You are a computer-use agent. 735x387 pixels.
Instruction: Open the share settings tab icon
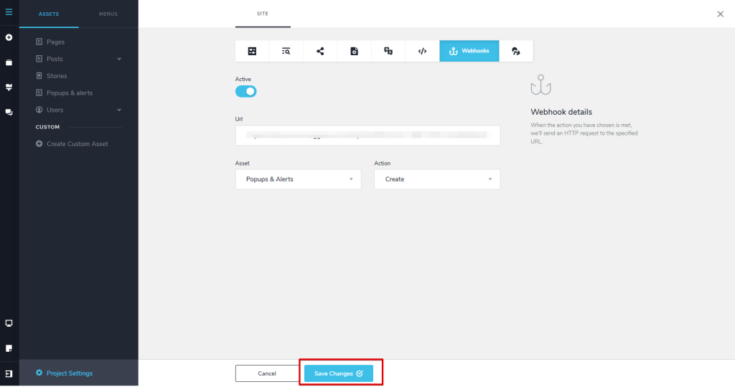click(x=320, y=51)
